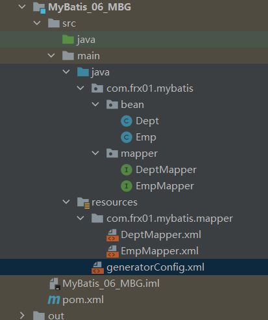The width and height of the screenshot is (268, 320).
Task: Collapse the com.frx01.mybatis.mapper resources folder
Action: (80, 218)
